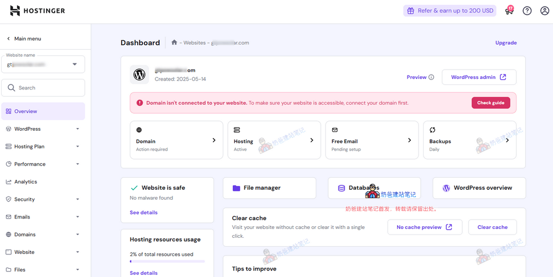Click the database icon in Databases card

[341, 188]
